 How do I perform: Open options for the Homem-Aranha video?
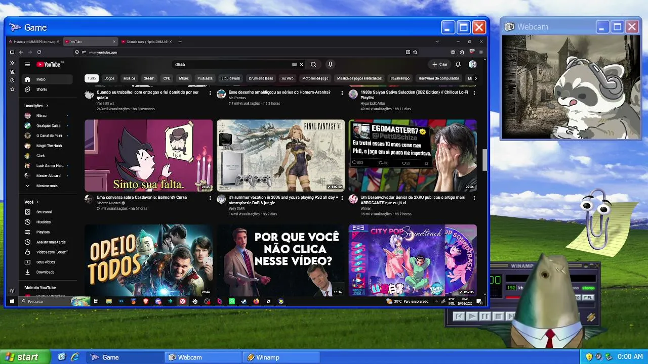[342, 93]
